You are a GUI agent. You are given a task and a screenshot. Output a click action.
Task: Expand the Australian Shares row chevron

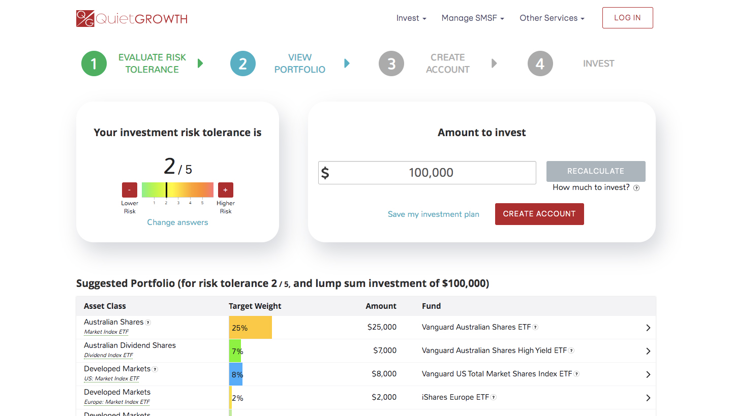click(x=648, y=328)
